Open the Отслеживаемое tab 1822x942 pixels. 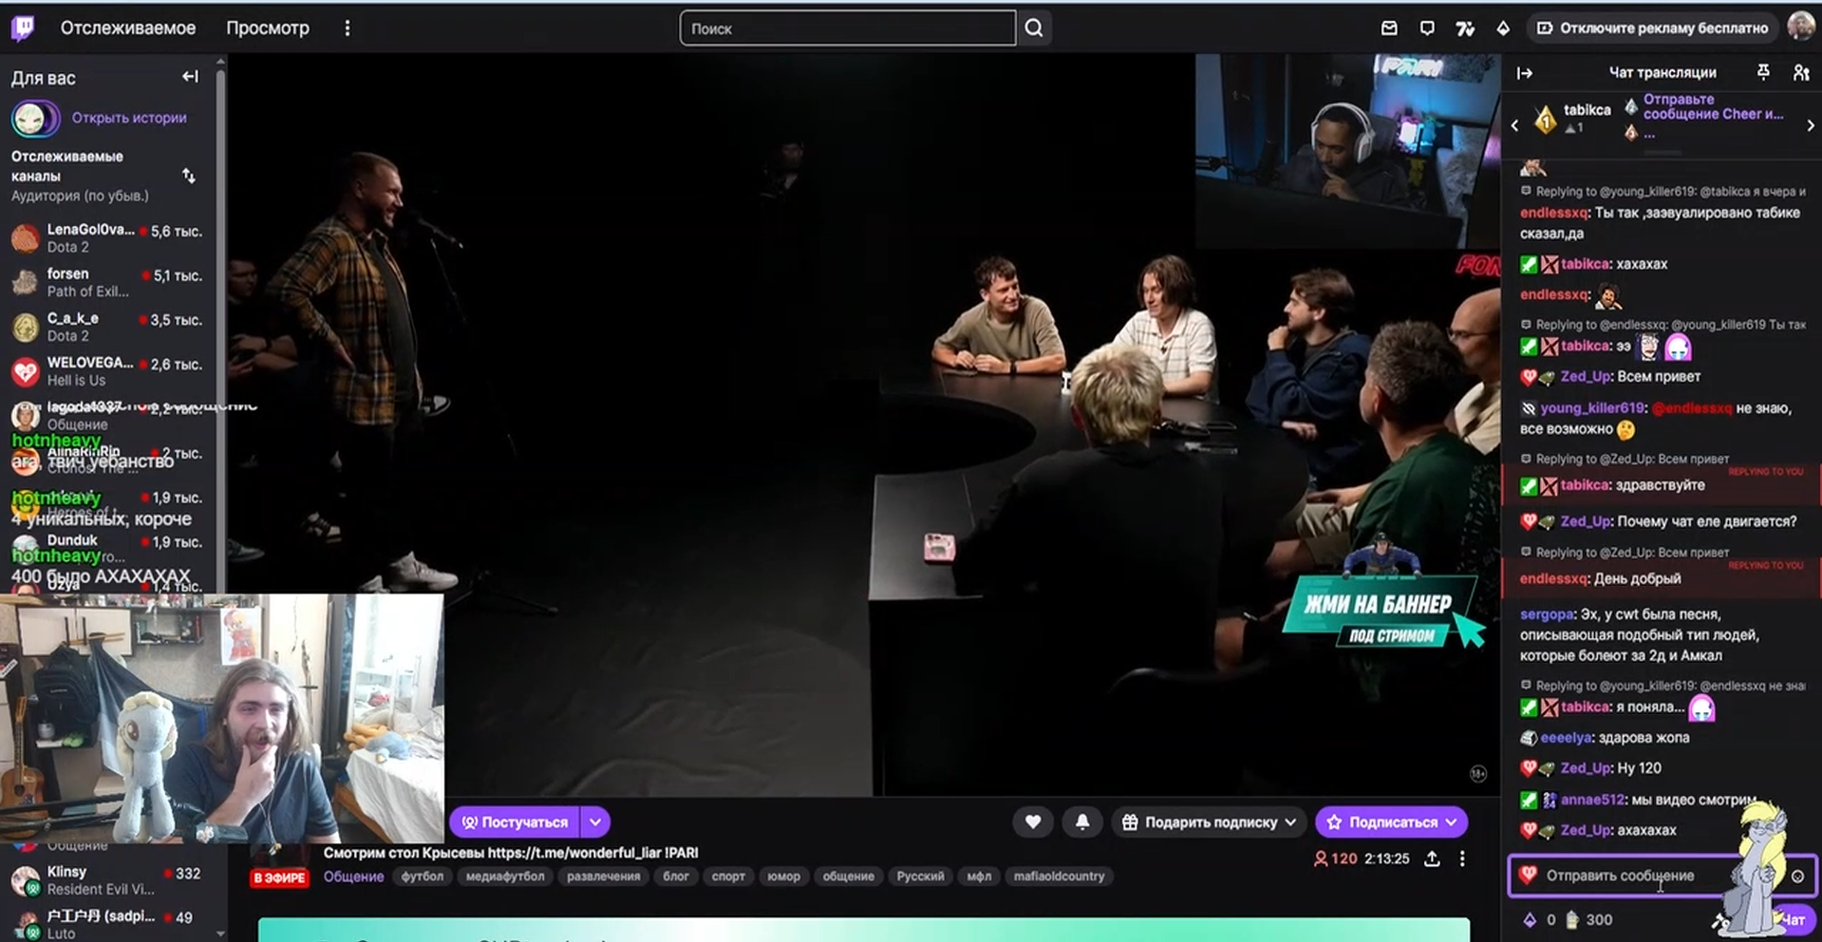128,28
